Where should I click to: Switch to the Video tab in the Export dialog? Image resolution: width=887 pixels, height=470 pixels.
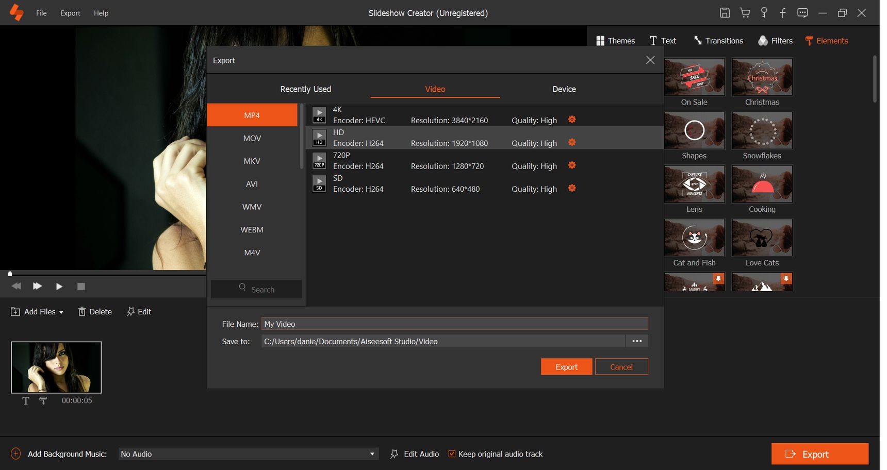[435, 89]
